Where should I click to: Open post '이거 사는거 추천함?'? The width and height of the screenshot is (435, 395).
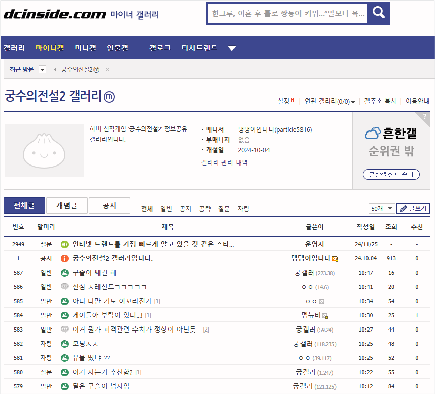(x=103, y=372)
